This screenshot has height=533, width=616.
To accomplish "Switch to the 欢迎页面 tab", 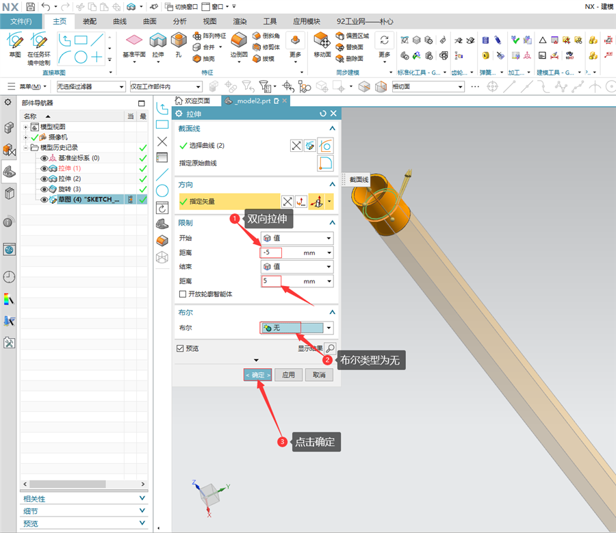I will 193,101.
